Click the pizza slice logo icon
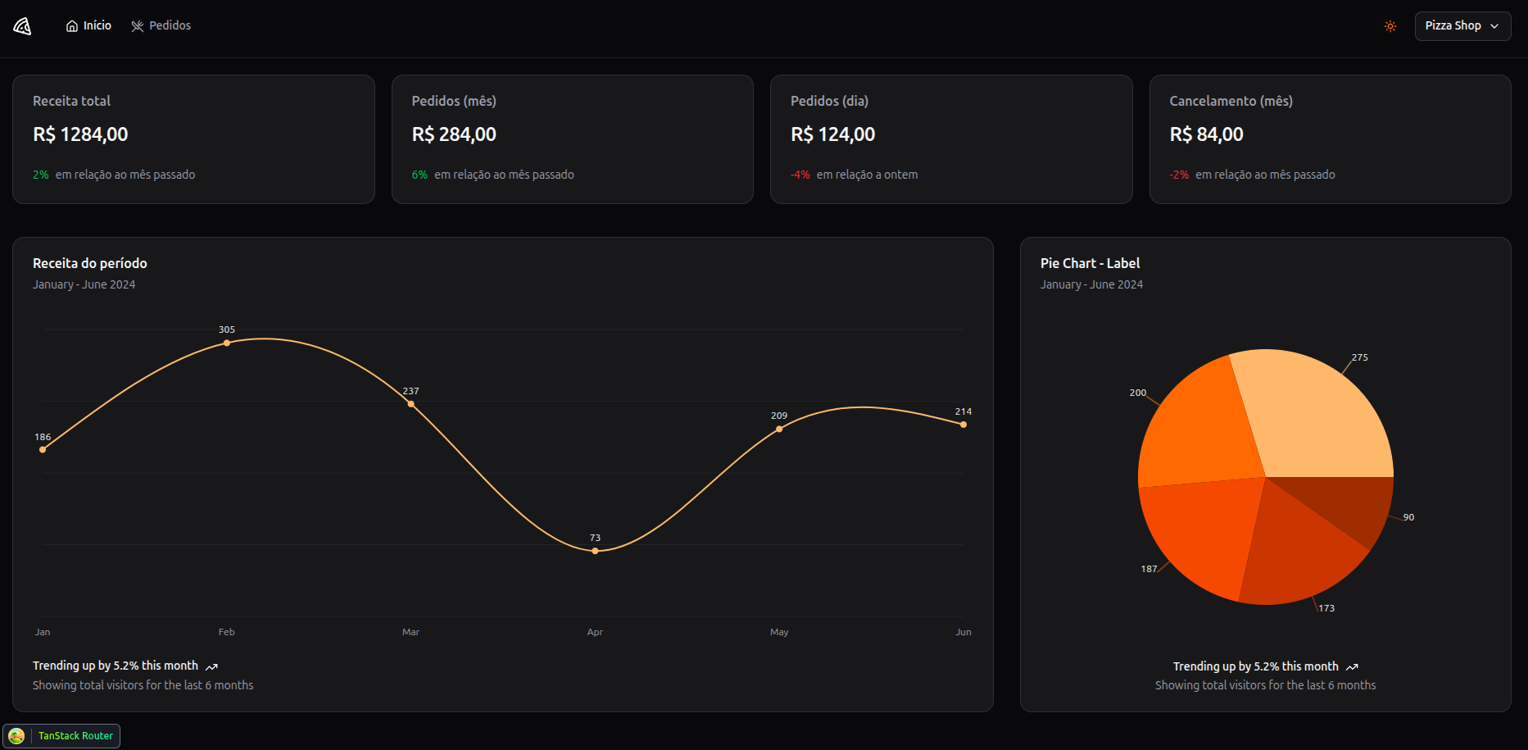 tap(22, 26)
